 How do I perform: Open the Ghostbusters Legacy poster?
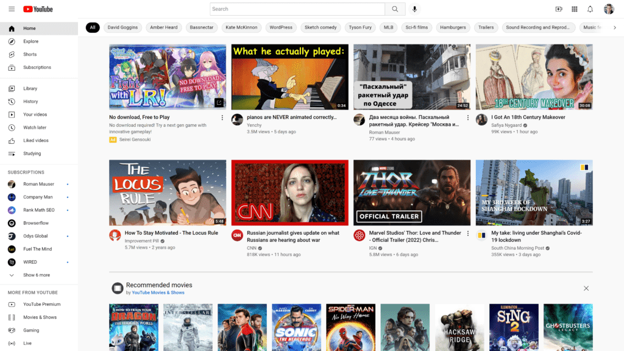click(568, 327)
